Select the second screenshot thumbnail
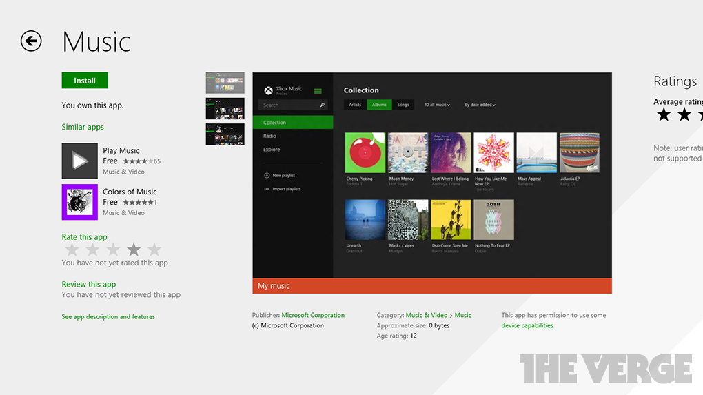 tap(225, 108)
